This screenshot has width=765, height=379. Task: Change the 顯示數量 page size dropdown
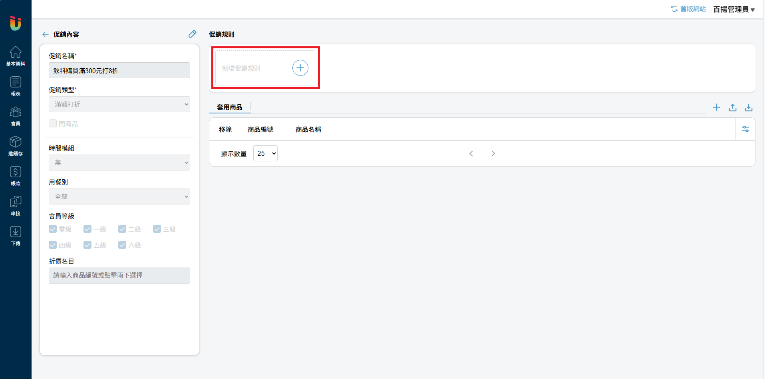click(265, 153)
